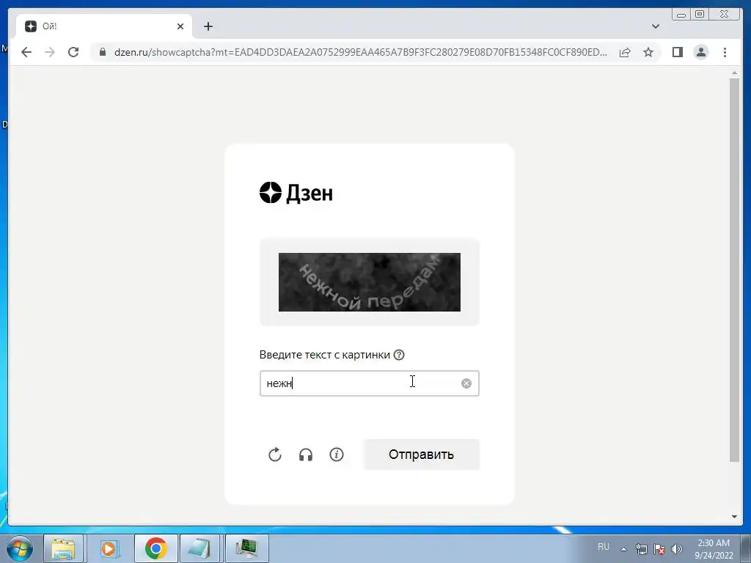Go back to previous page
The image size is (751, 563).
pos(26,52)
